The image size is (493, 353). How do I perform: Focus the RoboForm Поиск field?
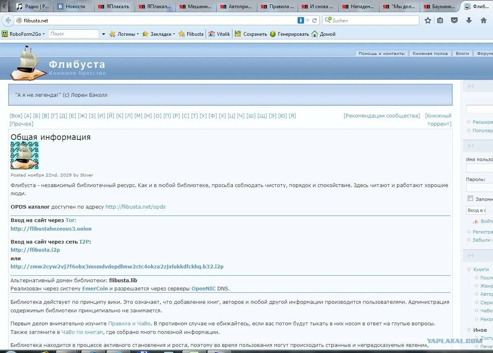(x=74, y=34)
